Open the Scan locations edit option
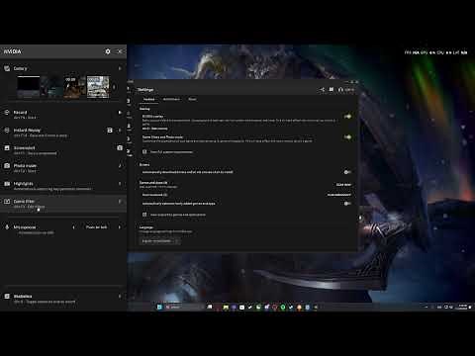The image size is (475, 356). [x=339, y=195]
